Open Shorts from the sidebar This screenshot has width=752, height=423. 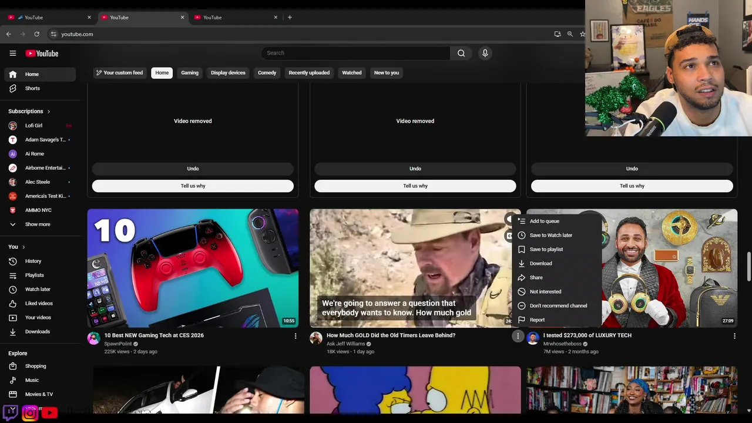click(x=40, y=88)
